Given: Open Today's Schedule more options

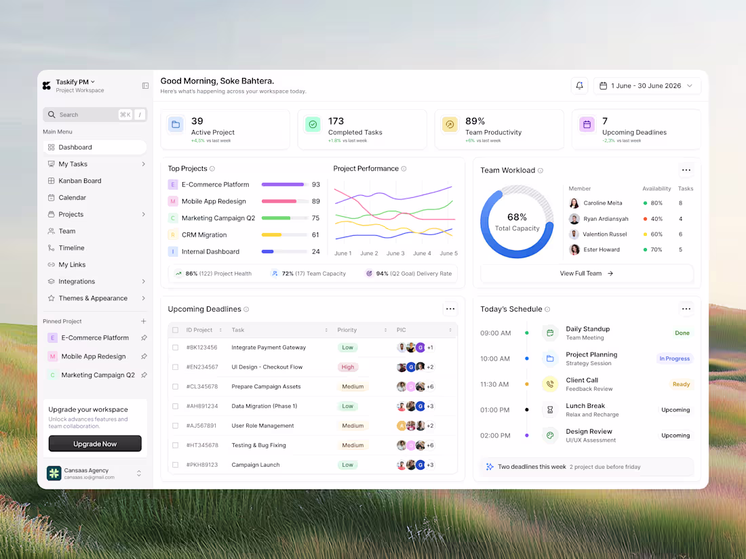Looking at the screenshot, I should point(686,309).
